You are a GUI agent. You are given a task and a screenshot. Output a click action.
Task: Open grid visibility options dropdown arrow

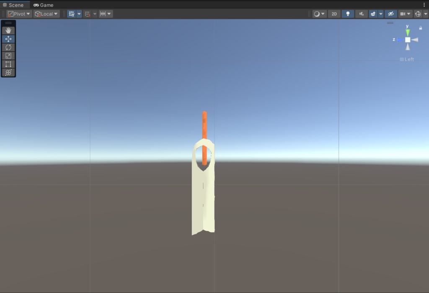coord(79,14)
